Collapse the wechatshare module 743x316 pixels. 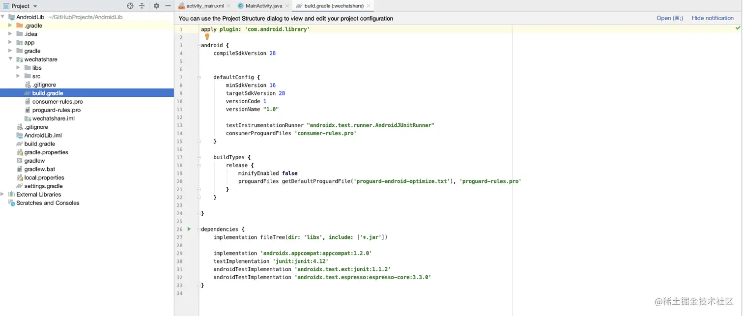[x=10, y=59]
